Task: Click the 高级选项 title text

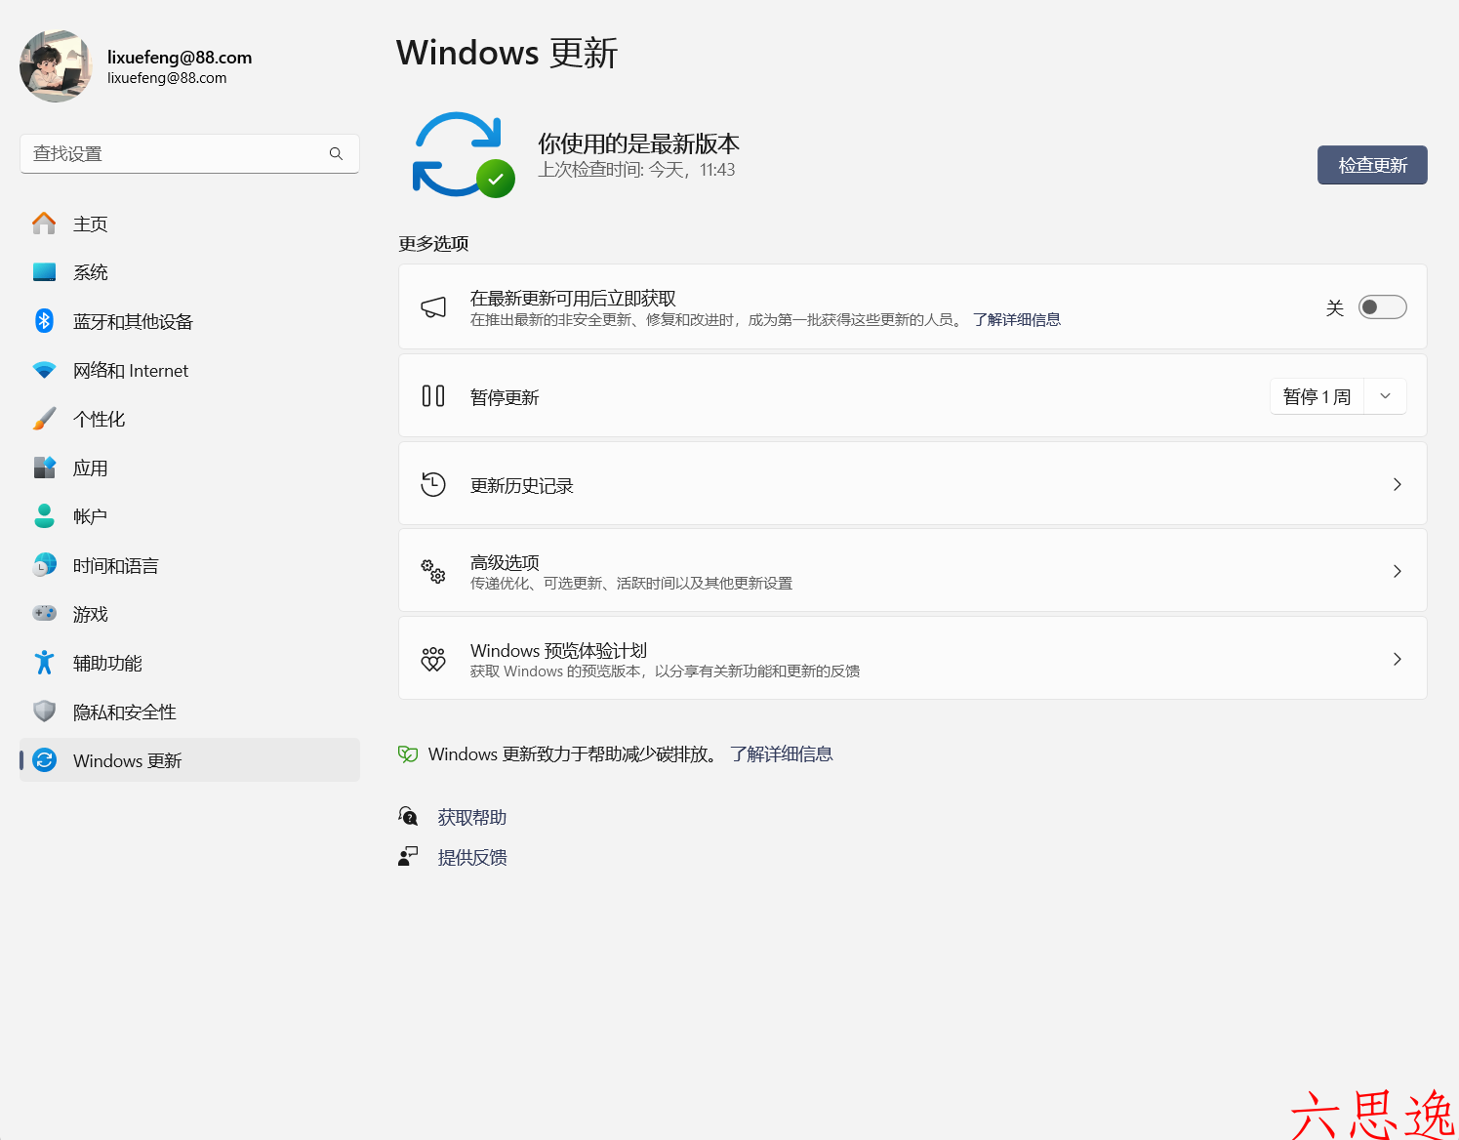Action: pyautogui.click(x=505, y=562)
